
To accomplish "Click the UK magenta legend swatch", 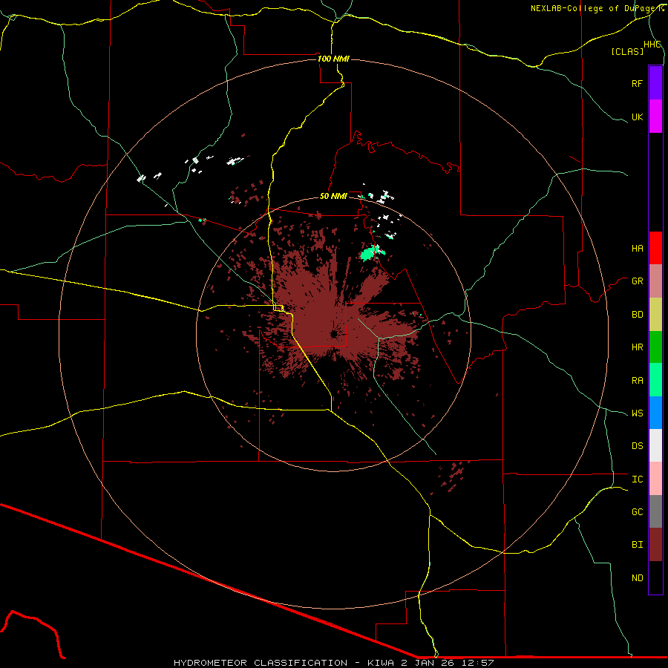I will click(655, 117).
